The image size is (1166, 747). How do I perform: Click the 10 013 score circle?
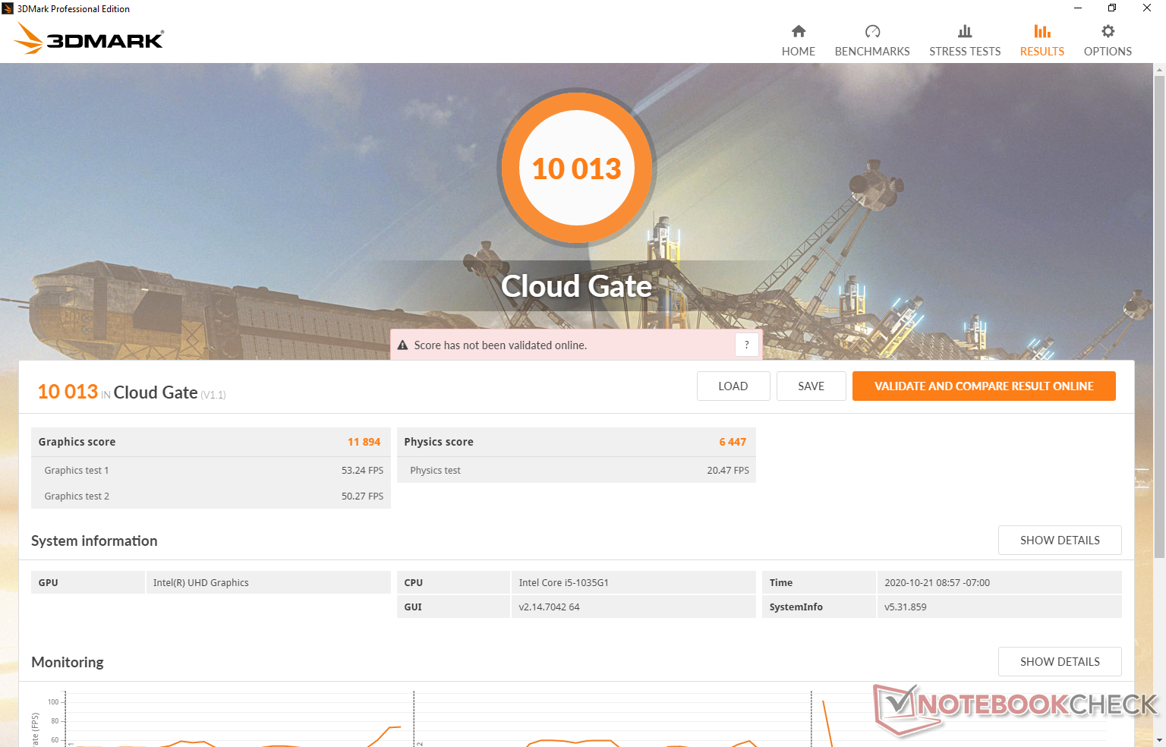pyautogui.click(x=577, y=168)
